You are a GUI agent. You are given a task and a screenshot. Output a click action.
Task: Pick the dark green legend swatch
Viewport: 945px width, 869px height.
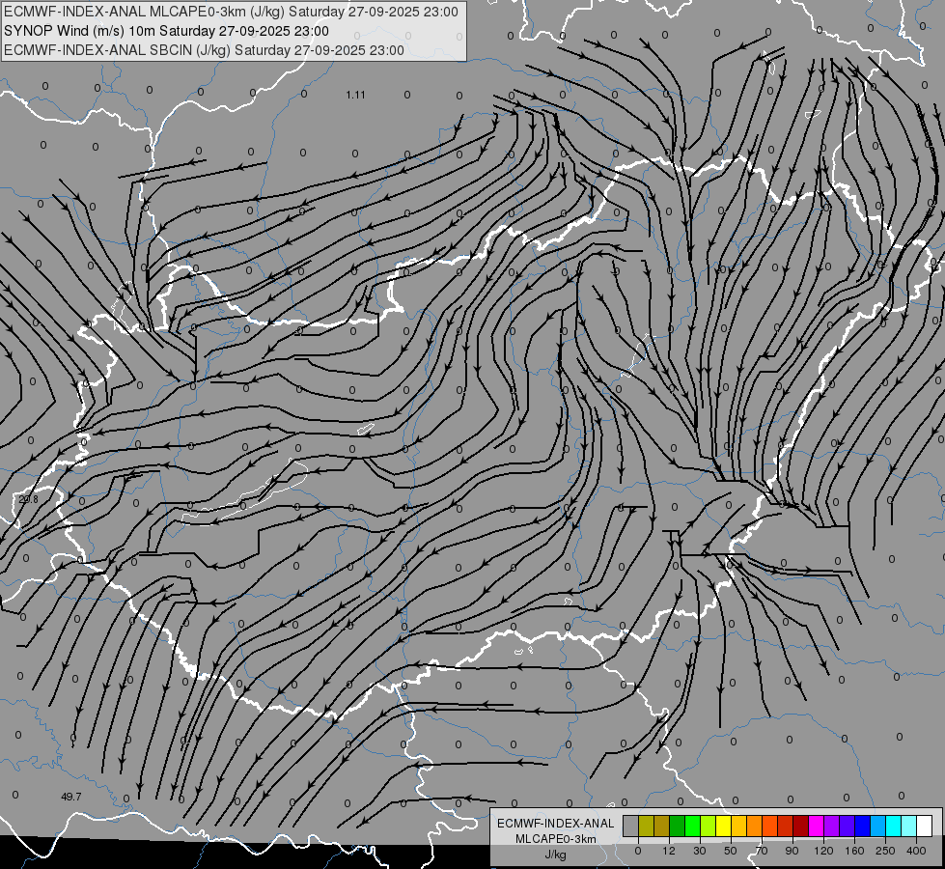coord(678,826)
